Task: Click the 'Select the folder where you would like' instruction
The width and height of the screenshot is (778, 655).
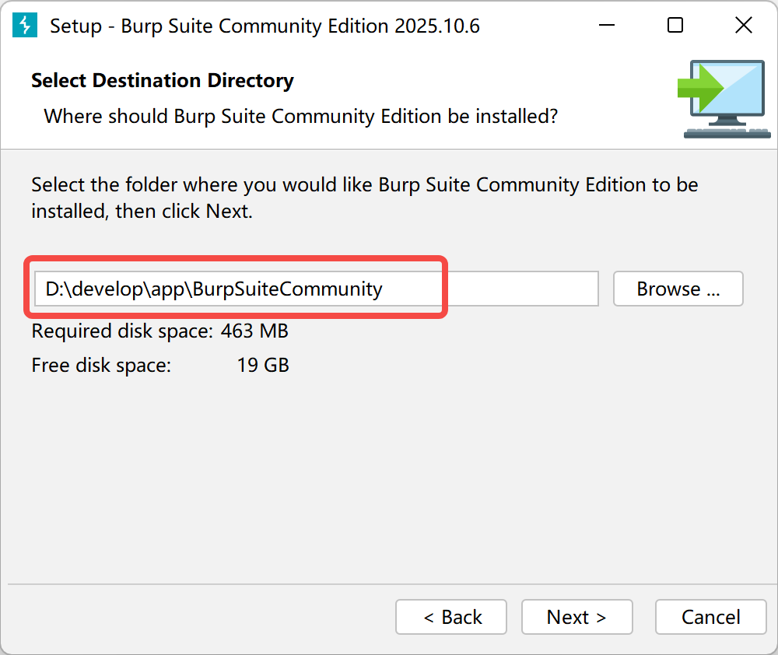Action: 365,198
